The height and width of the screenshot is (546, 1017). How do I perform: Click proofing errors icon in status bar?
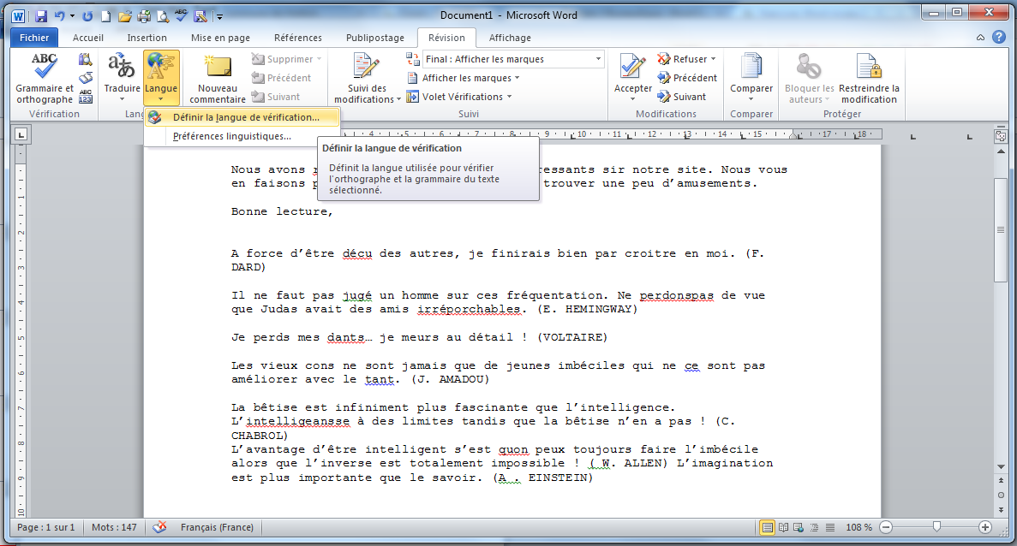coord(159,527)
